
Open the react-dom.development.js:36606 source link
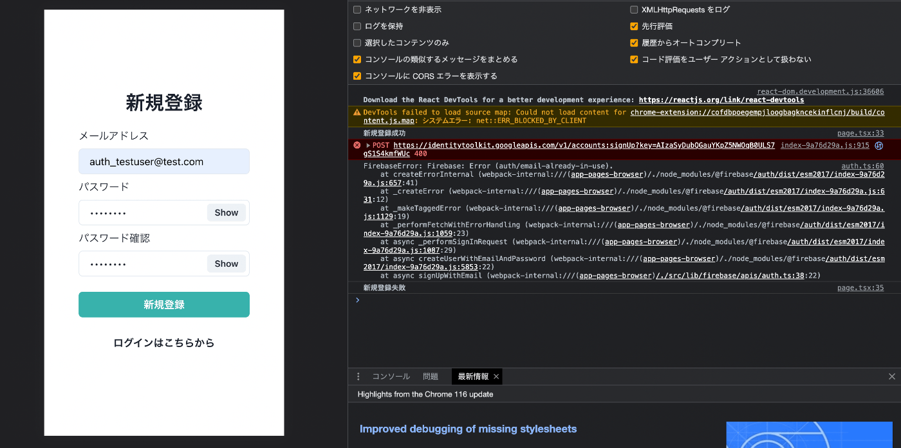[x=821, y=92]
